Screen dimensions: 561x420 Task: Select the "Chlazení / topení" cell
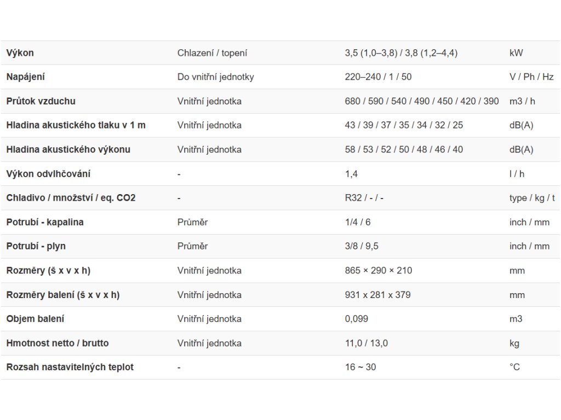[212, 53]
